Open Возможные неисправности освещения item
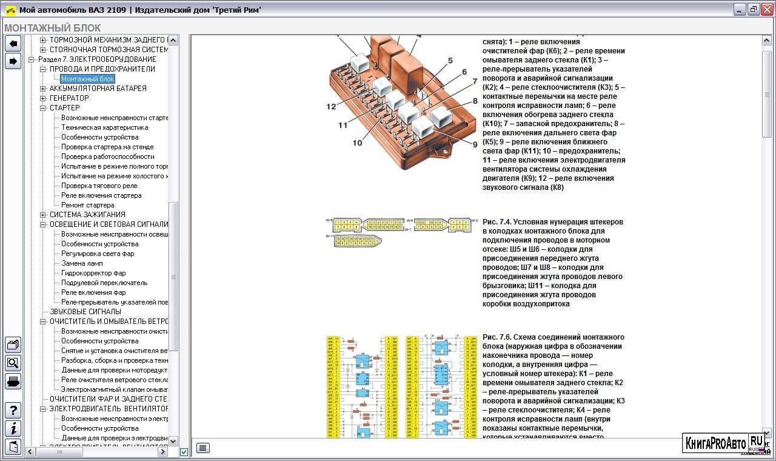The height and width of the screenshot is (461, 776). [115, 234]
